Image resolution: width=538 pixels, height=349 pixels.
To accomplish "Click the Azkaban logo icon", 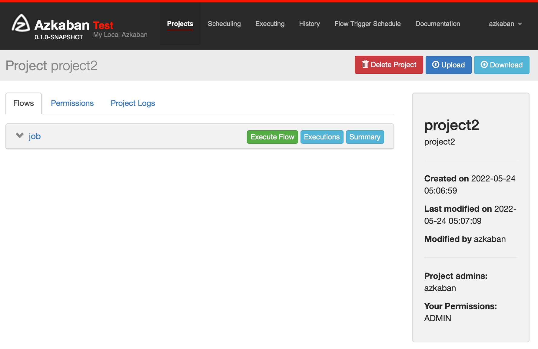I will (x=21, y=23).
